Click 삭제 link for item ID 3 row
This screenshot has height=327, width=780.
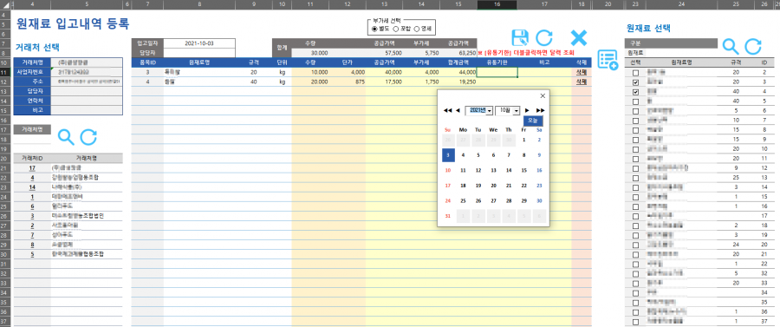581,73
